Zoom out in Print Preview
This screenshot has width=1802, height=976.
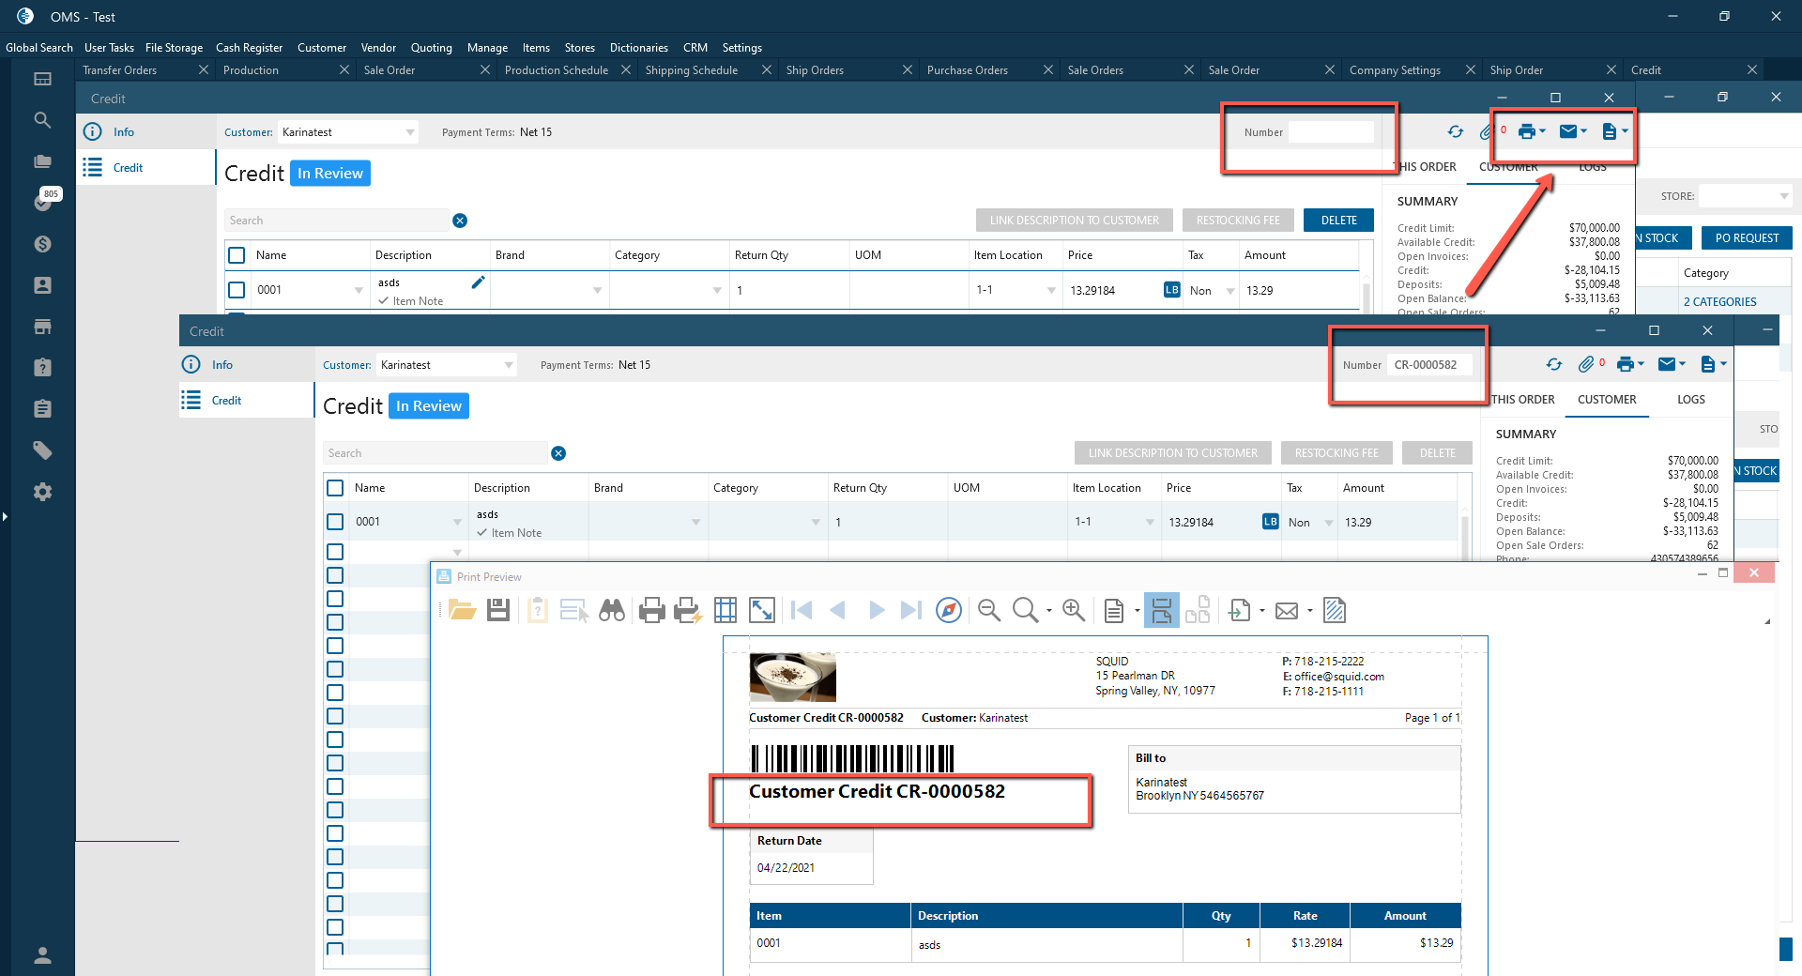tap(988, 611)
